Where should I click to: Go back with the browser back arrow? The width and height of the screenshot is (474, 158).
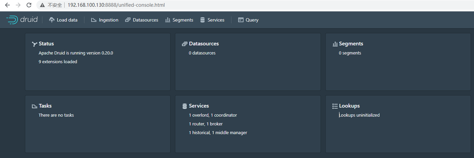click(x=7, y=5)
